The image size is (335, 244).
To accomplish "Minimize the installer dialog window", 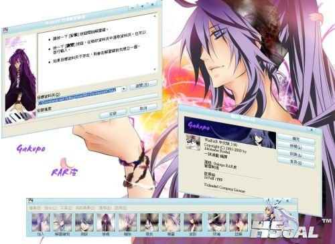I will click(x=133, y=8).
